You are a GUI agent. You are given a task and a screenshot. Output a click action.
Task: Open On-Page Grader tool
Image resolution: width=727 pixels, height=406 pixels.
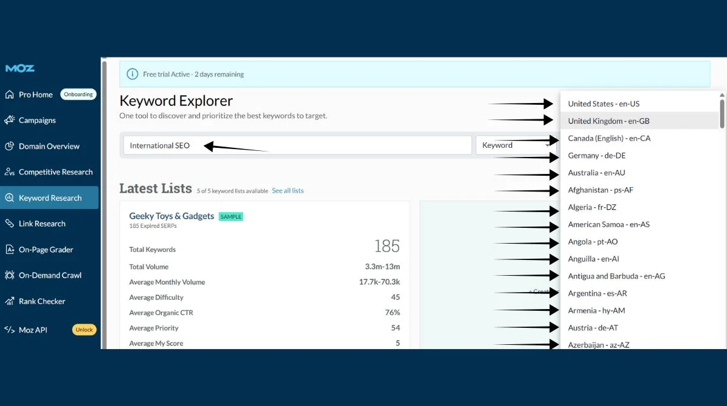[x=46, y=249]
